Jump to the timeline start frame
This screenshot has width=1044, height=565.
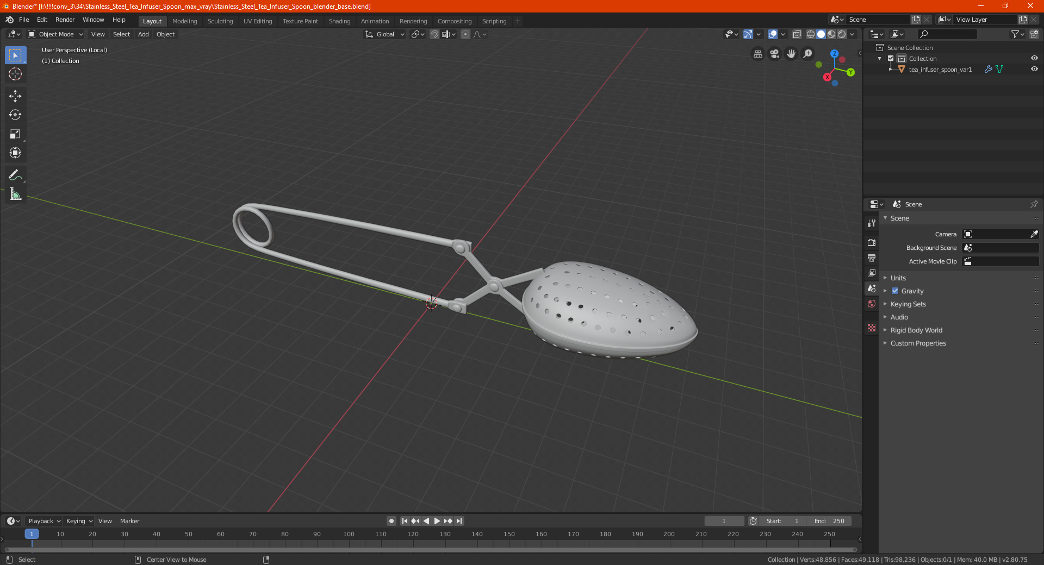click(x=405, y=521)
